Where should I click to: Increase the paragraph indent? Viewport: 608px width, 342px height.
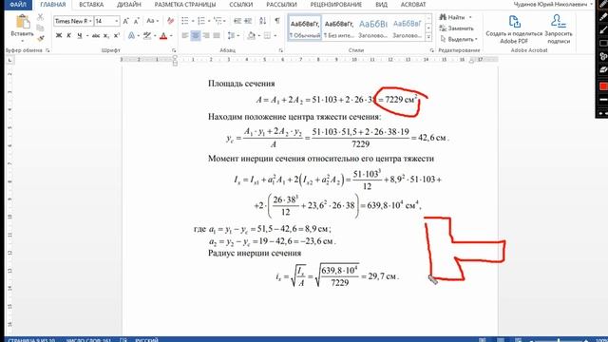(x=248, y=21)
